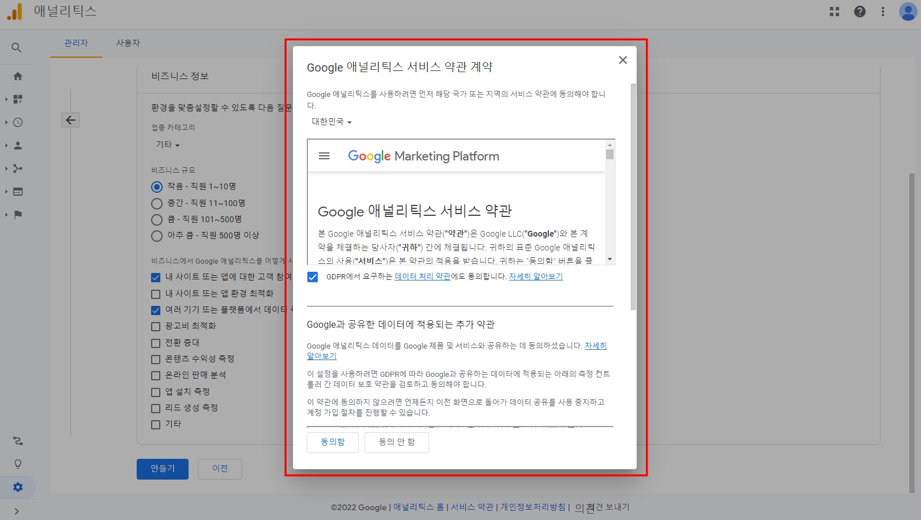Expand the acquisition section arrow

click(x=6, y=169)
